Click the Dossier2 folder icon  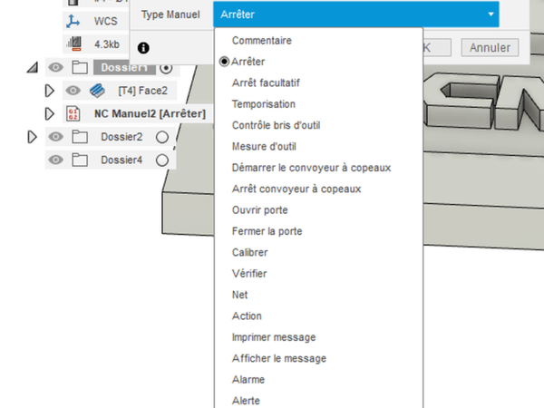click(79, 137)
